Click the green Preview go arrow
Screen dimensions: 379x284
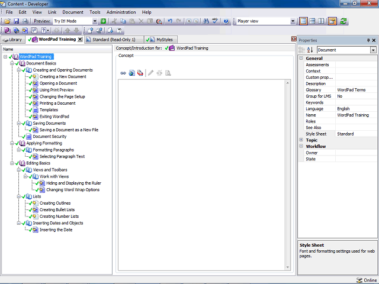tap(103, 21)
